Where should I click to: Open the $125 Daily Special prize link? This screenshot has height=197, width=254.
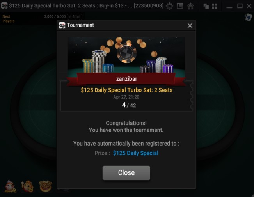point(136,153)
